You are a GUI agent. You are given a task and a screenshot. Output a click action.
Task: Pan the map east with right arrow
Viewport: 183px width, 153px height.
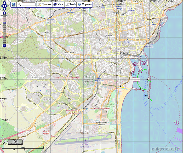pyautogui.click(x=7, y=6)
